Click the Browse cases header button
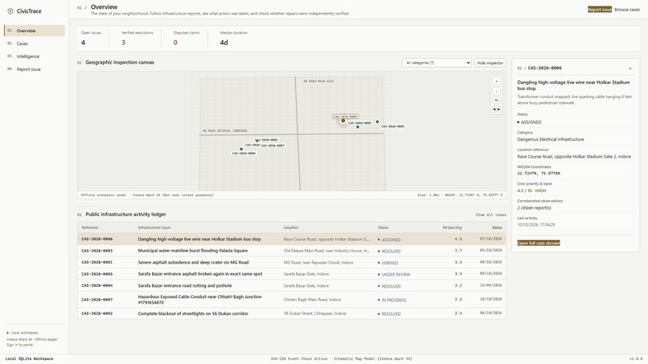This screenshot has width=648, height=364. point(627,10)
